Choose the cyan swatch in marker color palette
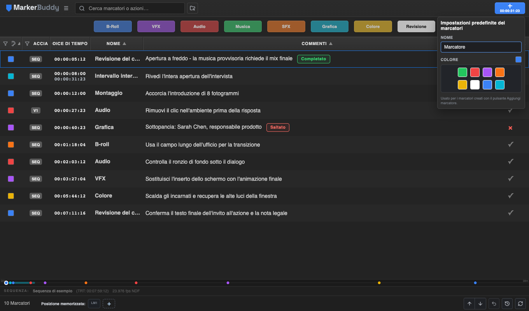Viewport: 529px width, 311px height. 500,85
